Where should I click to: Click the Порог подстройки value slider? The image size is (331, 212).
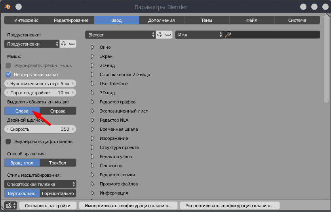tap(40, 93)
